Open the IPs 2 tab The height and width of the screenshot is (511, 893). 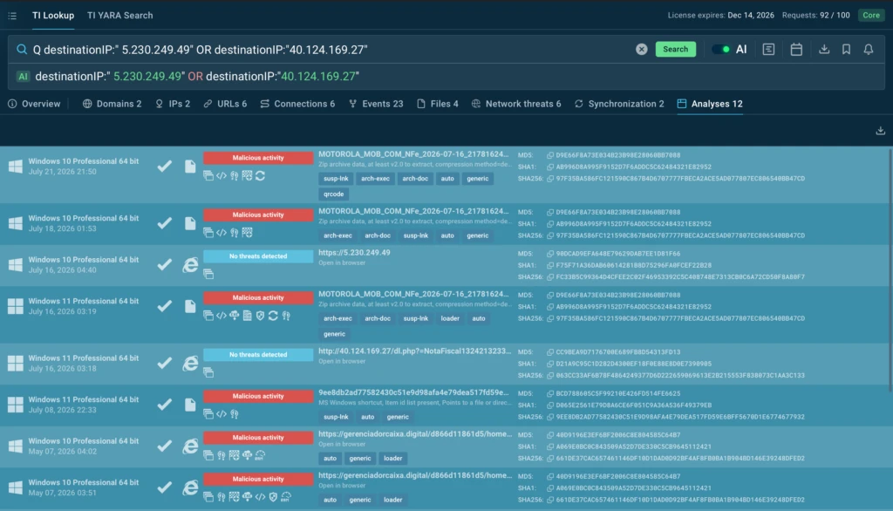pyautogui.click(x=174, y=104)
